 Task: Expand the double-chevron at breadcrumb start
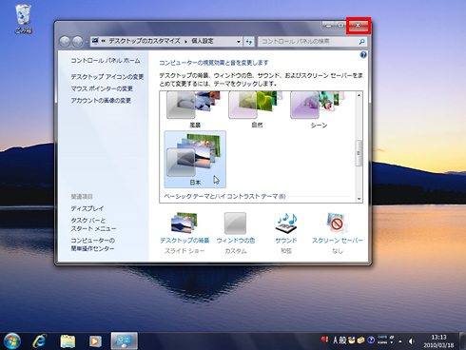(104, 41)
